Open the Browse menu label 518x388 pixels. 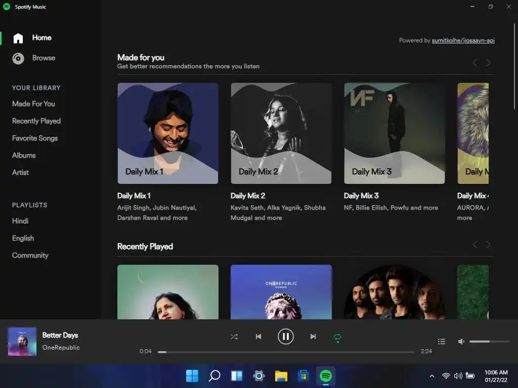tap(44, 58)
